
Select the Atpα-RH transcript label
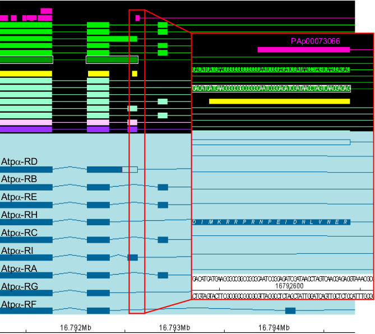point(19,215)
